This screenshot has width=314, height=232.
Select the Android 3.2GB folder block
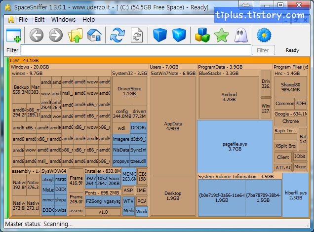(229, 97)
